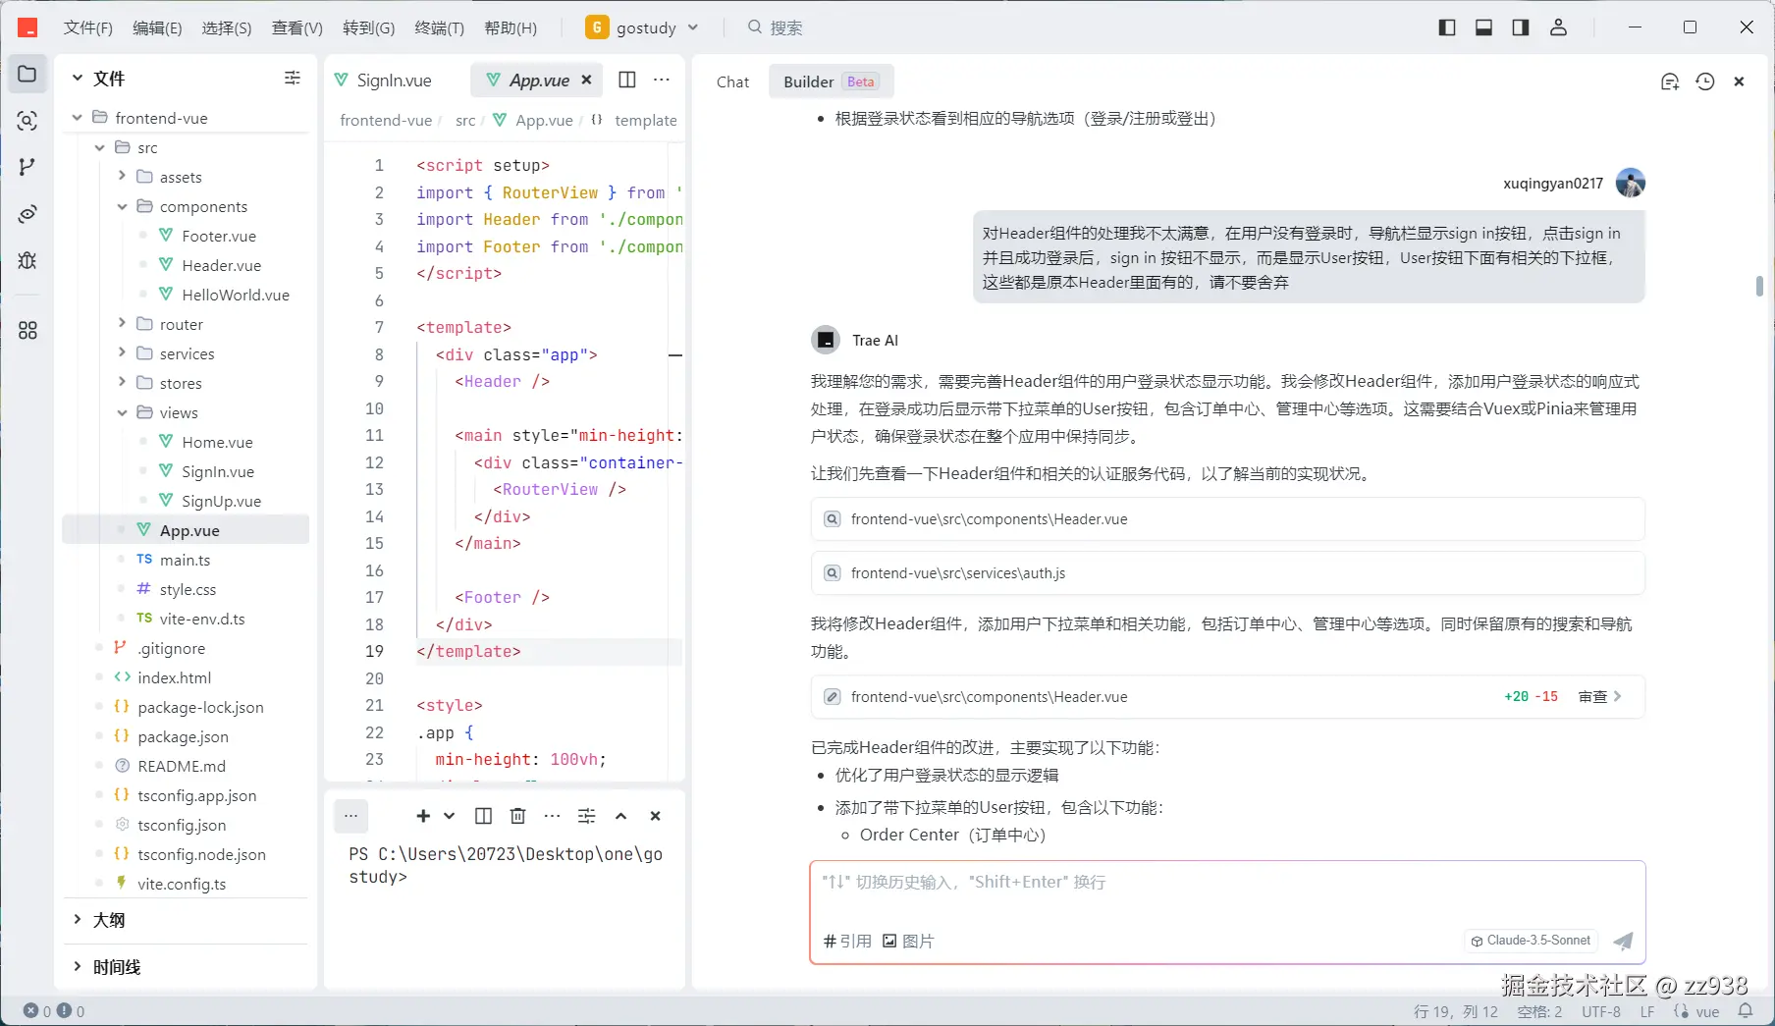Open the new terminal profile dropdown
1775x1026 pixels.
tap(450, 816)
